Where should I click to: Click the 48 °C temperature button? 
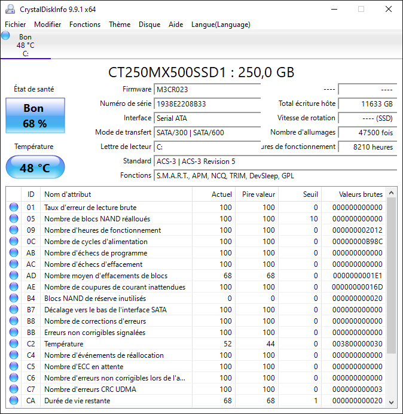point(35,167)
